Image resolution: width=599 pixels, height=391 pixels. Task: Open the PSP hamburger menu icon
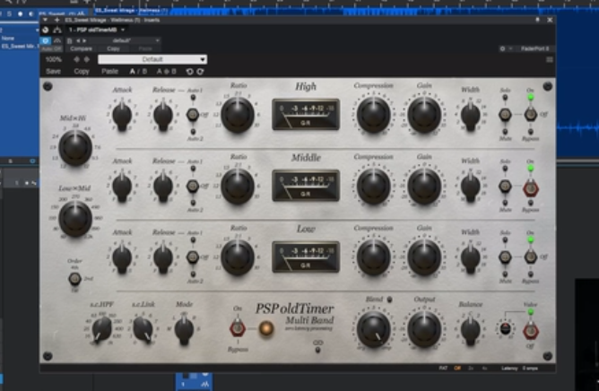(x=550, y=59)
